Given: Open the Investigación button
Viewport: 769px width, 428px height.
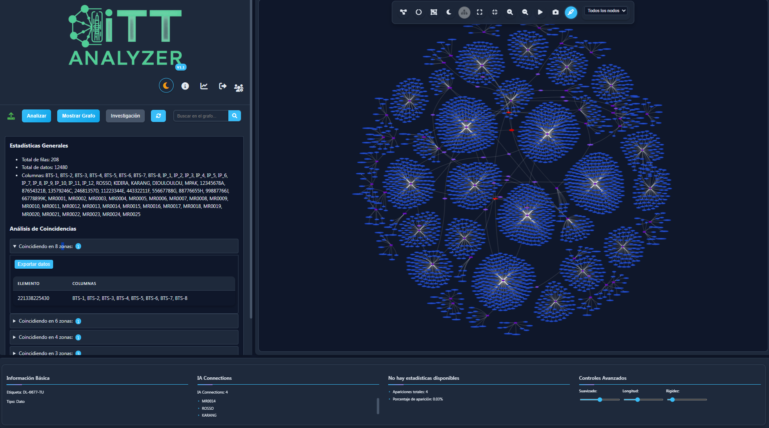Looking at the screenshot, I should (x=125, y=116).
